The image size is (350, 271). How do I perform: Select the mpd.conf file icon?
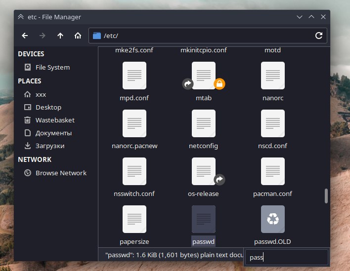coord(134,76)
